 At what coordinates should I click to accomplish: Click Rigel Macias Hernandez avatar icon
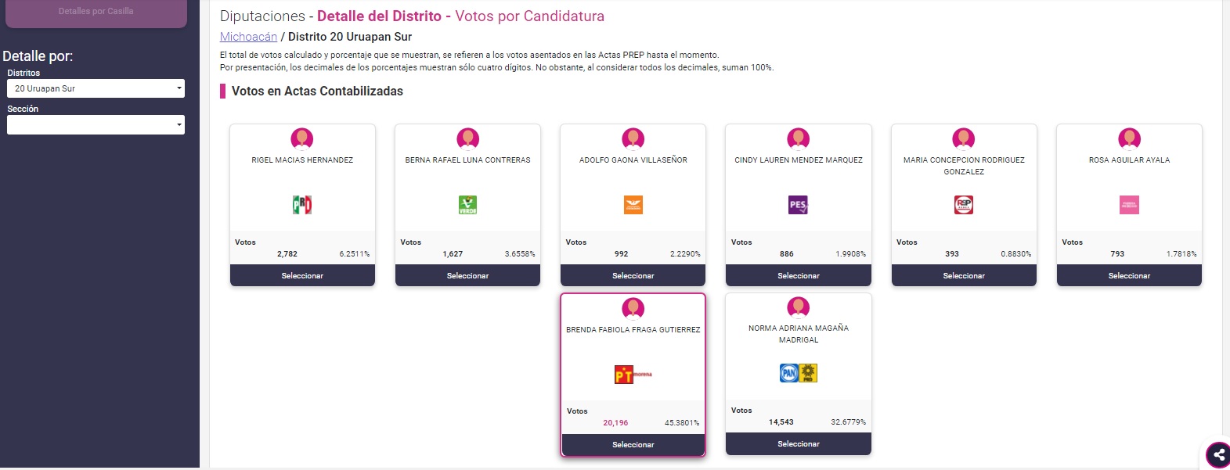click(x=302, y=139)
